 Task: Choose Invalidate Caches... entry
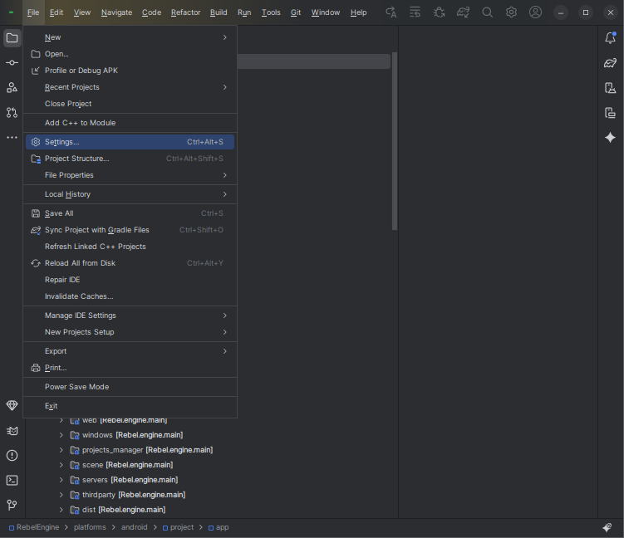click(130, 296)
